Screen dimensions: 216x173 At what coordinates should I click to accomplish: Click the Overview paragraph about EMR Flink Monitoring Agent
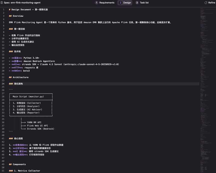pyautogui.click(x=90, y=22)
